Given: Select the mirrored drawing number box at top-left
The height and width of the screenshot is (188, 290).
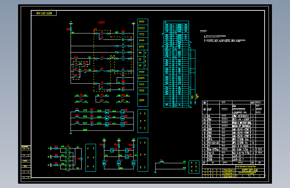Looking at the screenshot, I should 44,13.
